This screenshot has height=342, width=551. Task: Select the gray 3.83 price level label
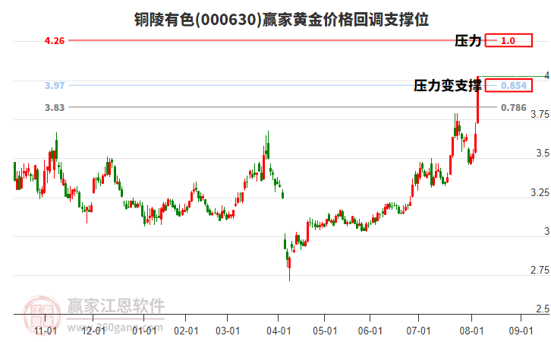click(55, 108)
